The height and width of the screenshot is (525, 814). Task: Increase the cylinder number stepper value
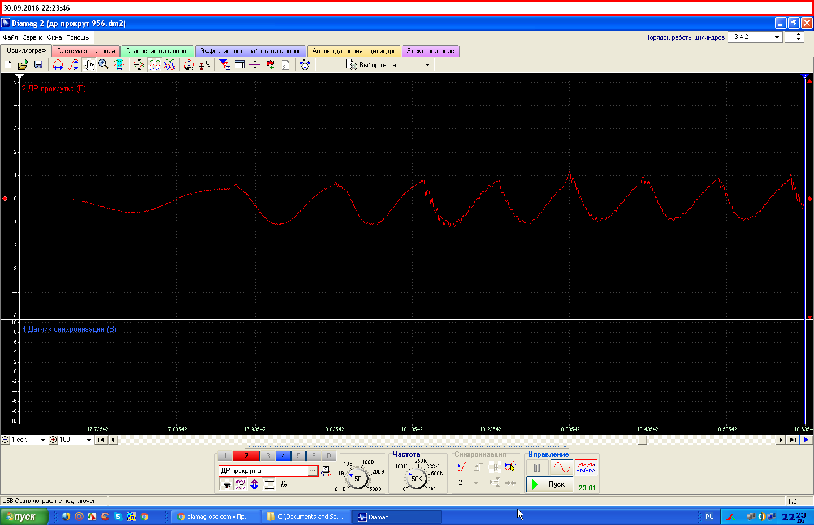click(x=798, y=35)
